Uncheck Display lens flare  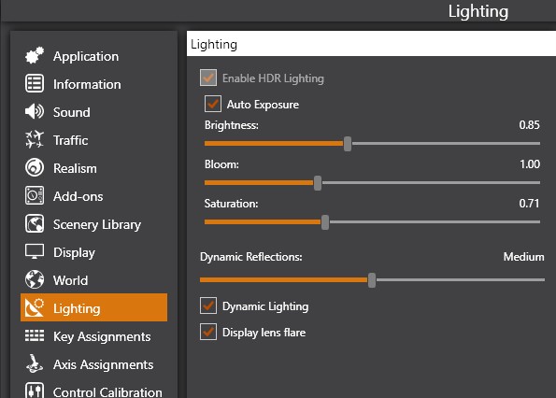(208, 332)
